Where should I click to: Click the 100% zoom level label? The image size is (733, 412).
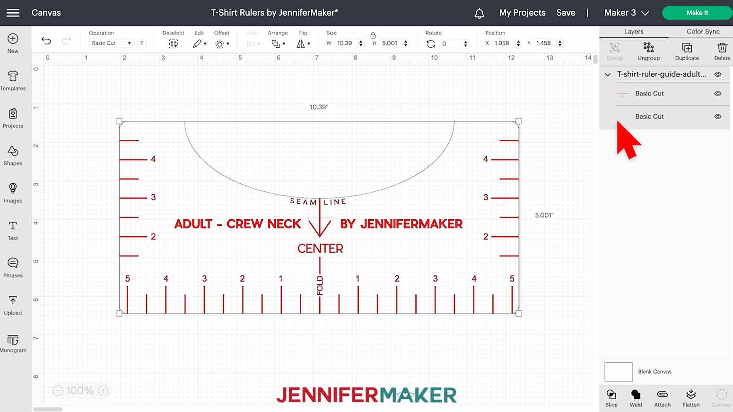coord(80,391)
